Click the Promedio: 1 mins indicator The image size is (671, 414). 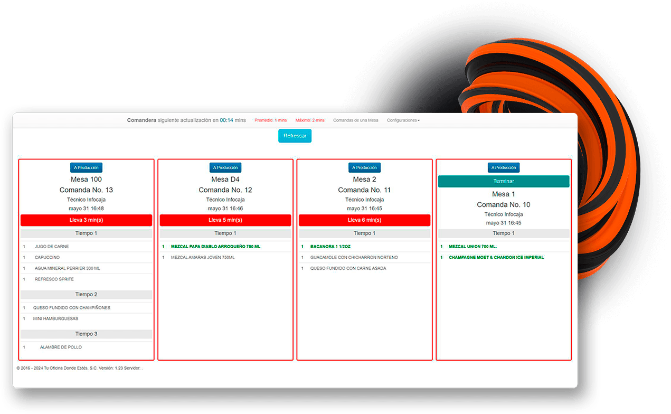(x=270, y=120)
